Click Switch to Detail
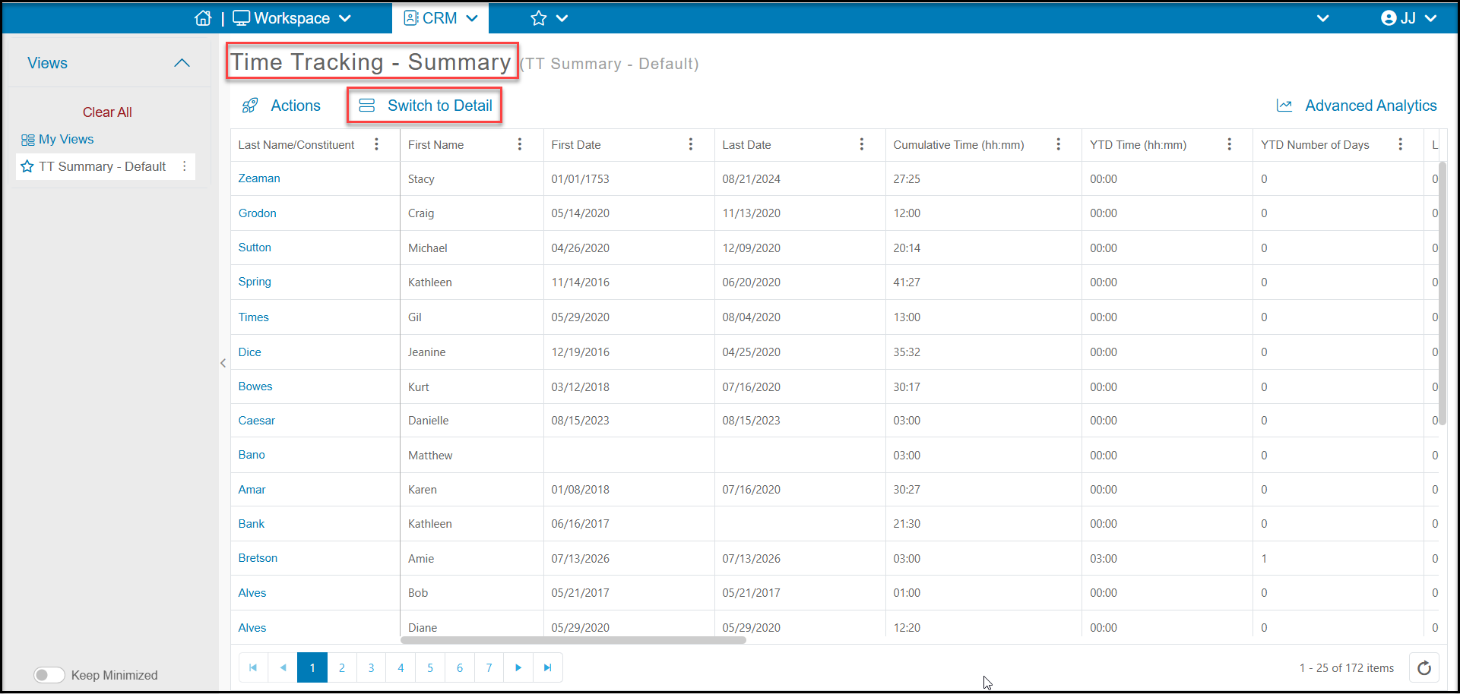 [425, 106]
